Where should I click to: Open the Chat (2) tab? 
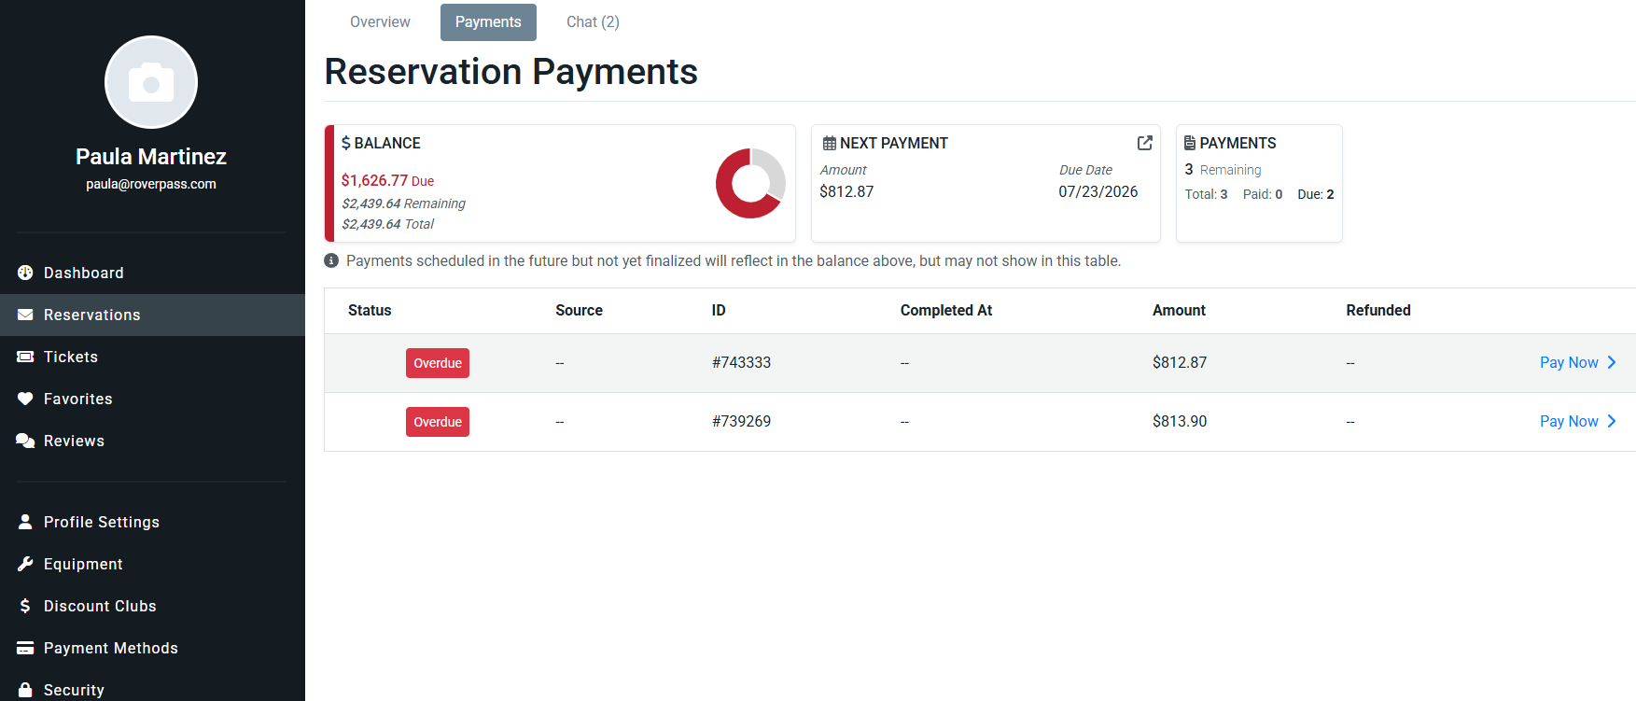click(593, 22)
